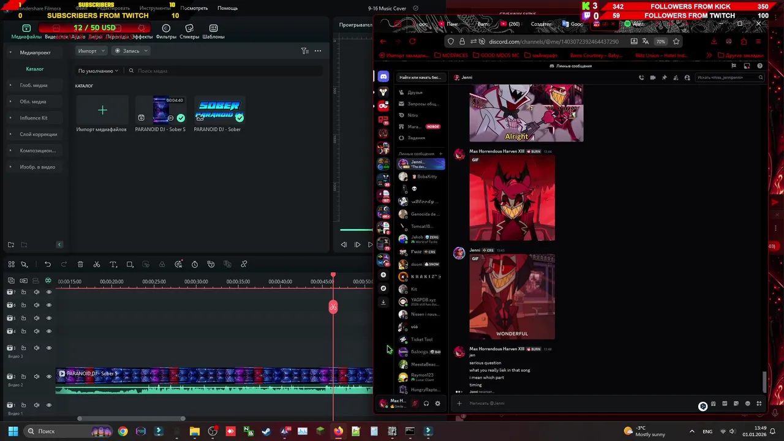Click the browser reload button
The width and height of the screenshot is (784, 441).
[x=412, y=42]
